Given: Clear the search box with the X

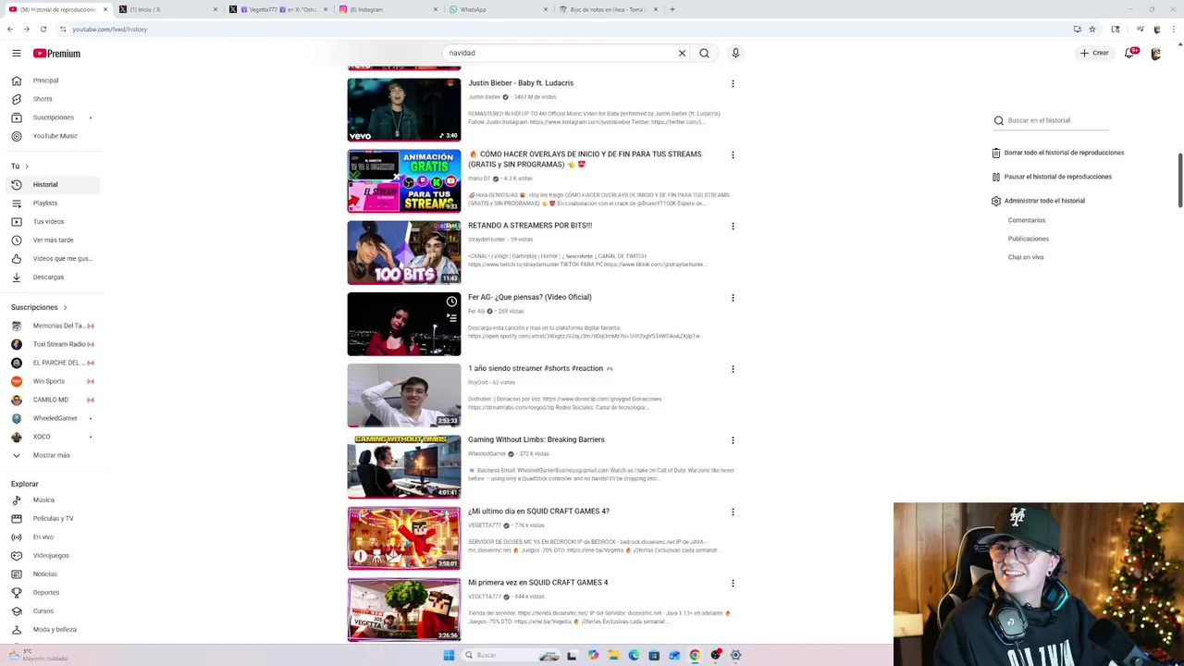Looking at the screenshot, I should pos(682,53).
